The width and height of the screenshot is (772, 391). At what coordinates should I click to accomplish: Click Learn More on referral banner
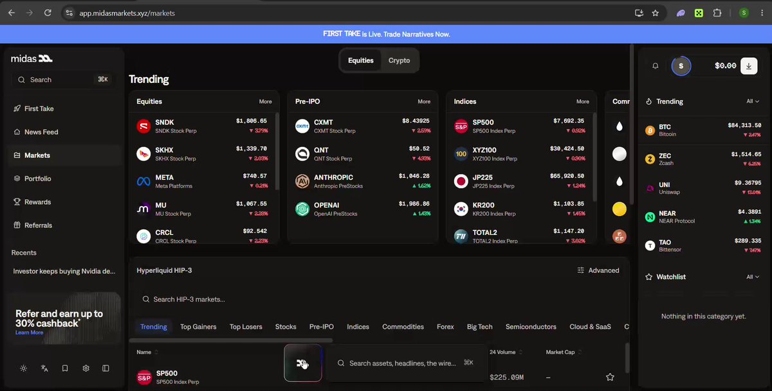click(30, 333)
